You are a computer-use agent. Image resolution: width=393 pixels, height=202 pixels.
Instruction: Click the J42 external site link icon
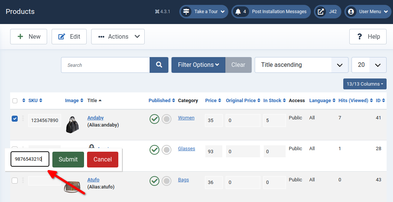click(x=321, y=12)
